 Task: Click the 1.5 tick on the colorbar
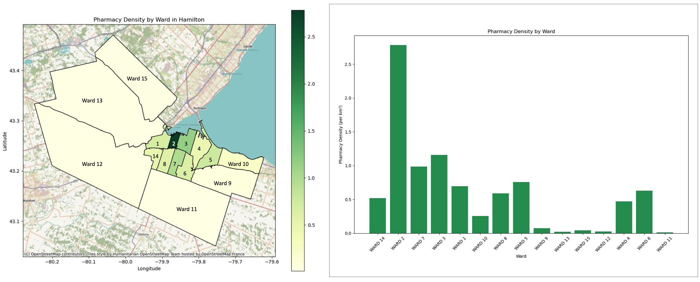click(311, 131)
